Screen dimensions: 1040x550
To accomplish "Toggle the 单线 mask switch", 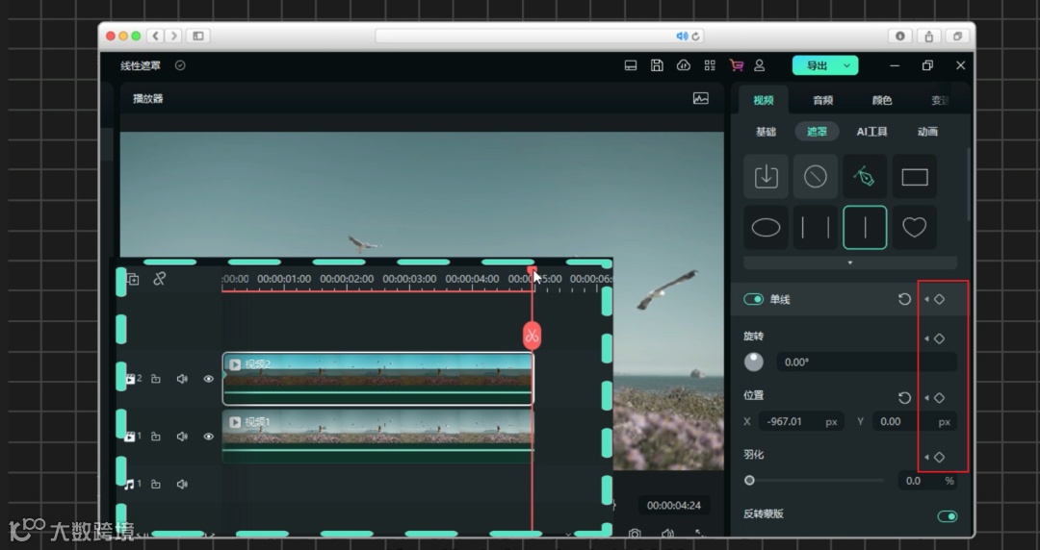I will pos(753,299).
